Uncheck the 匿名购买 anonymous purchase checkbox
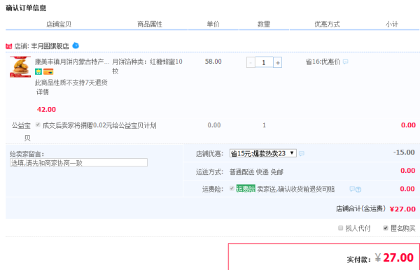The width and height of the screenshot is (420, 270). 386,228
